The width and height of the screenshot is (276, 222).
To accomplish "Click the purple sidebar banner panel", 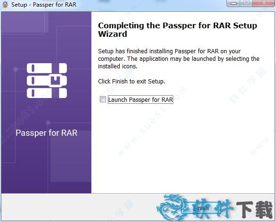I will [x=46, y=102].
